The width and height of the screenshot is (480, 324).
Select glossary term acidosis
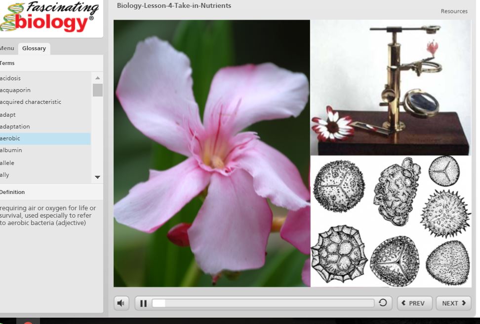click(45, 78)
